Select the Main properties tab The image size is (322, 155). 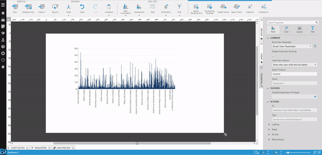point(273,29)
